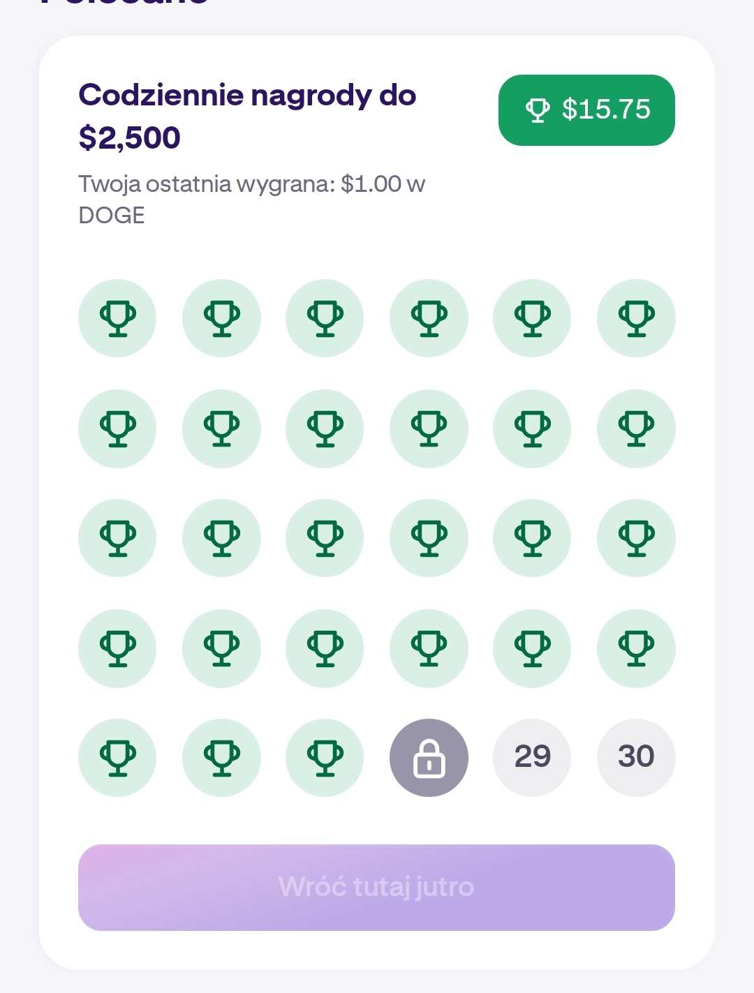Open the $15.75 rewards balance button

point(586,110)
